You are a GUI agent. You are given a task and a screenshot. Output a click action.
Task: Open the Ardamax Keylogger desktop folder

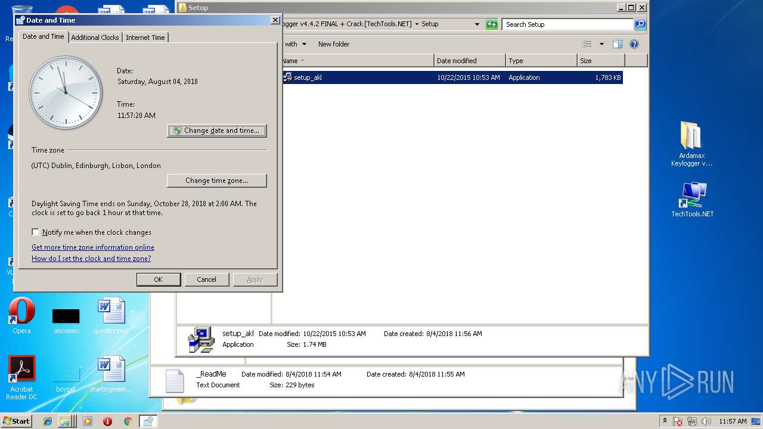[x=691, y=144]
